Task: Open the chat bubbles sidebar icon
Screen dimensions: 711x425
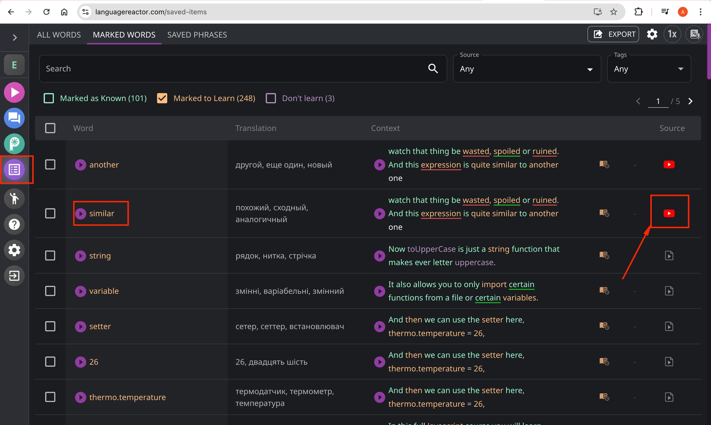Action: pyautogui.click(x=14, y=118)
